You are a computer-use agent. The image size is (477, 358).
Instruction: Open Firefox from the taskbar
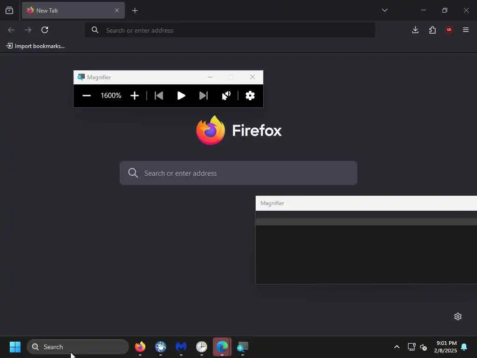140,347
